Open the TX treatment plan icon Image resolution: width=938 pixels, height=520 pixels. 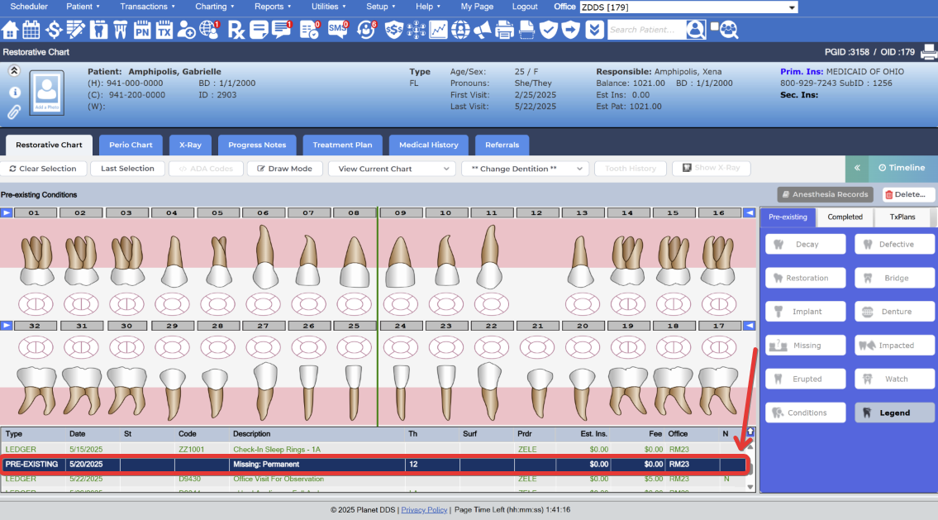point(164,29)
